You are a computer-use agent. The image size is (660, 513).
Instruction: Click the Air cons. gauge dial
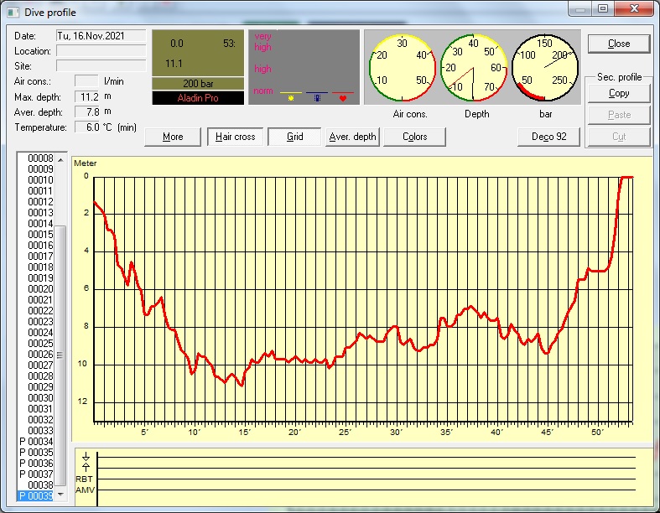coord(402,68)
